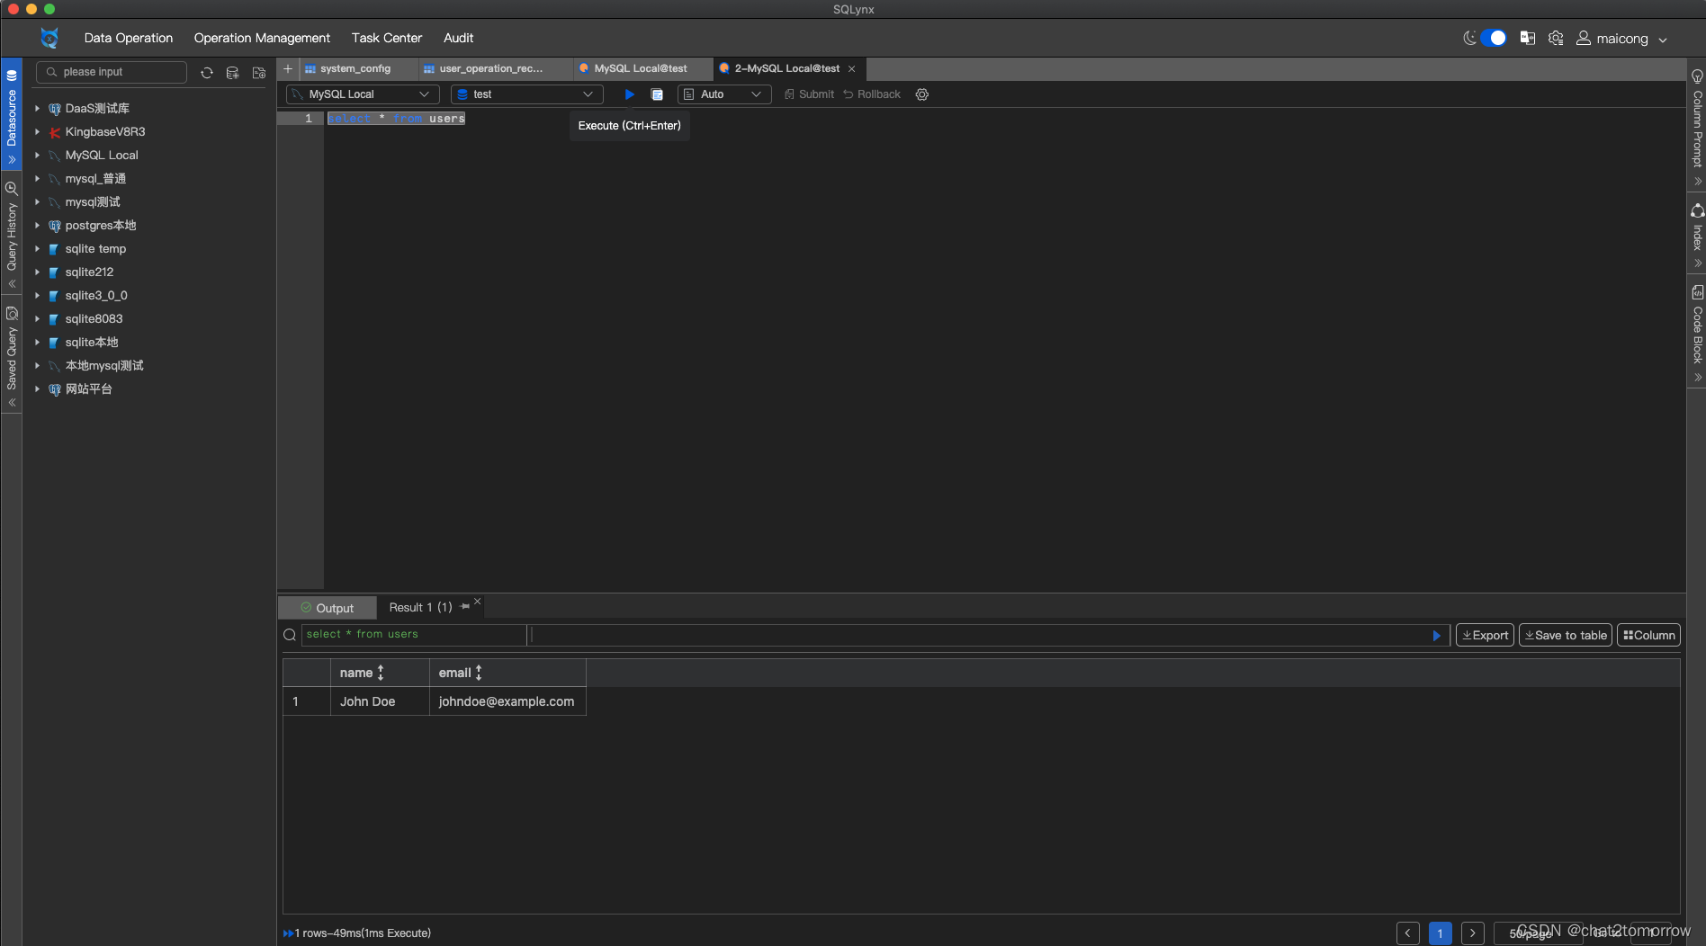The image size is (1706, 946).
Task: Expand the MySQL Local datasource node
Action: coord(36,155)
